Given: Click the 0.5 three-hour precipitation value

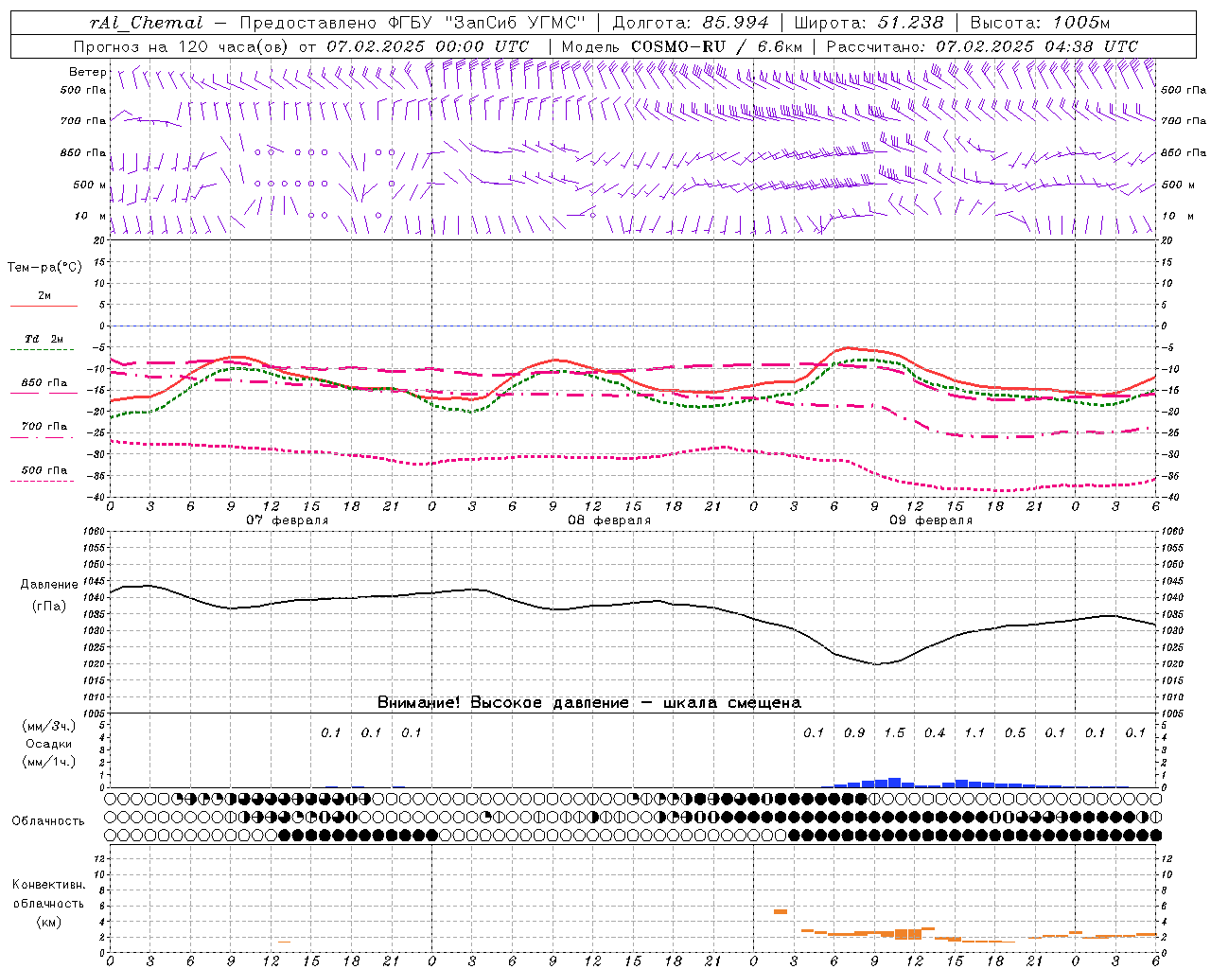Looking at the screenshot, I should (x=1015, y=732).
